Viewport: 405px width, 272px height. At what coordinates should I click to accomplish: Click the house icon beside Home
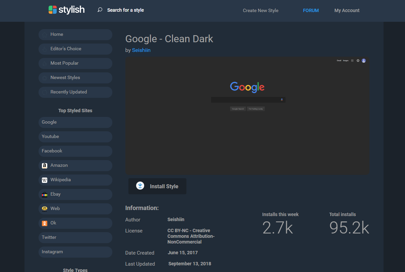[x=45, y=35]
